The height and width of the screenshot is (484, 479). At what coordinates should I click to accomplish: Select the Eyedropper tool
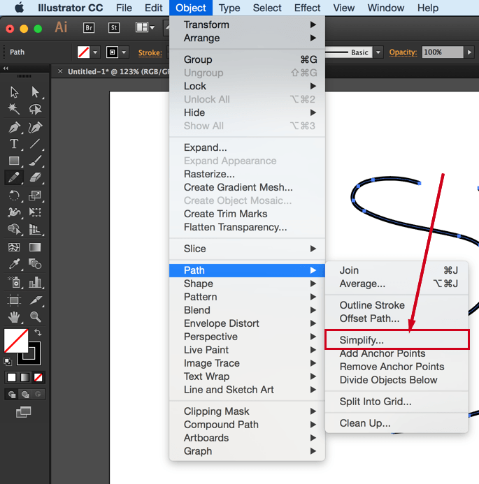coord(14,264)
